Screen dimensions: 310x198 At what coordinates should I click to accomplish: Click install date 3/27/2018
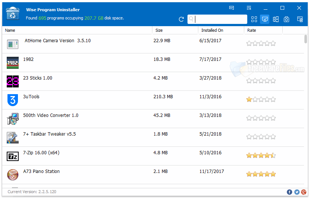210,78
